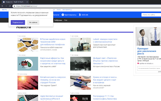Image resolution: width=161 pixels, height=101 pixels.
Task: Open the Fun section
Action: click(66, 20)
